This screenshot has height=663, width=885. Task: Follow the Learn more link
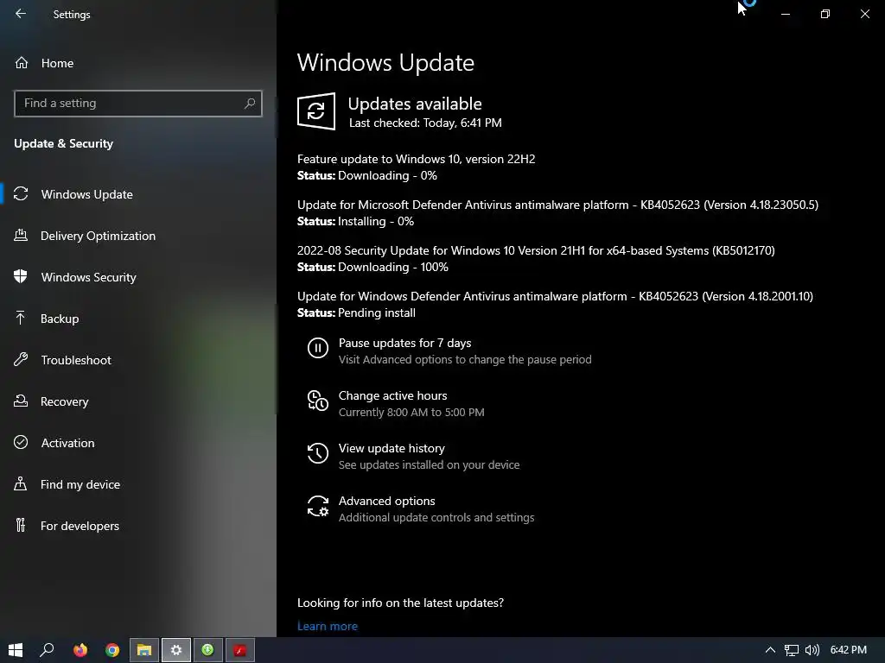(328, 626)
